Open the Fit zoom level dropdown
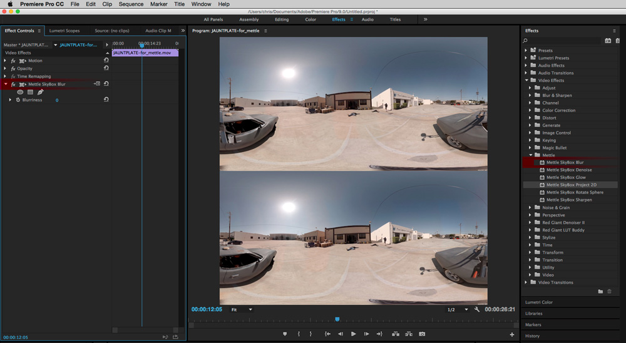This screenshot has height=343, width=626. 242,309
